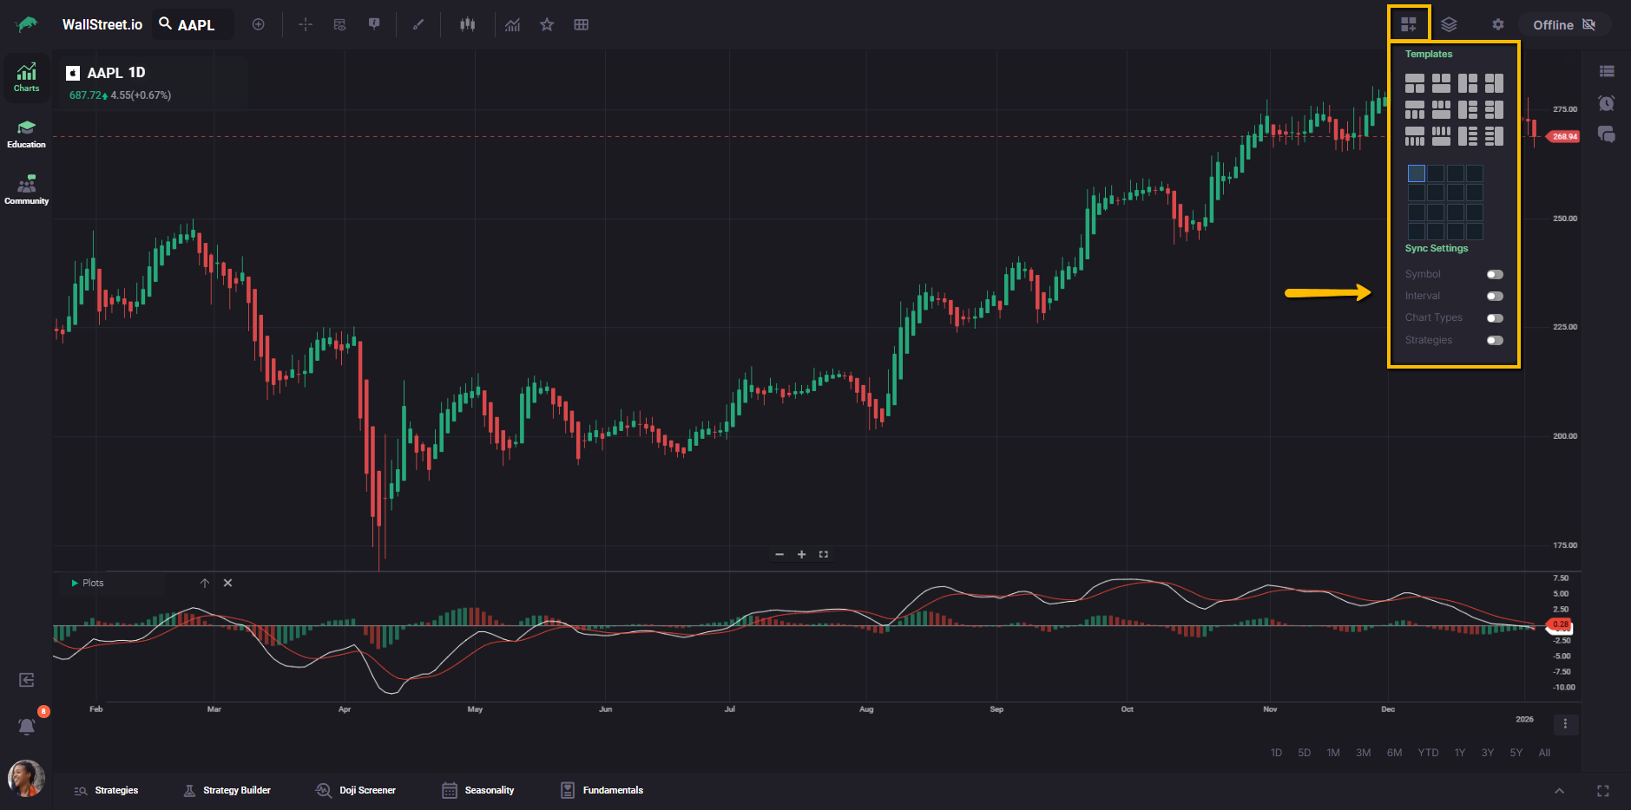Image resolution: width=1631 pixels, height=810 pixels.
Task: Set chart range to 6M
Action: coord(1394,753)
